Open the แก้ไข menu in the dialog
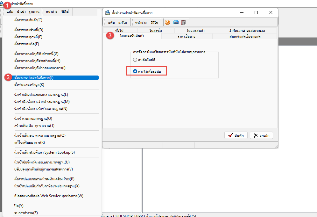The height and width of the screenshot is (217, 317). (123, 23)
